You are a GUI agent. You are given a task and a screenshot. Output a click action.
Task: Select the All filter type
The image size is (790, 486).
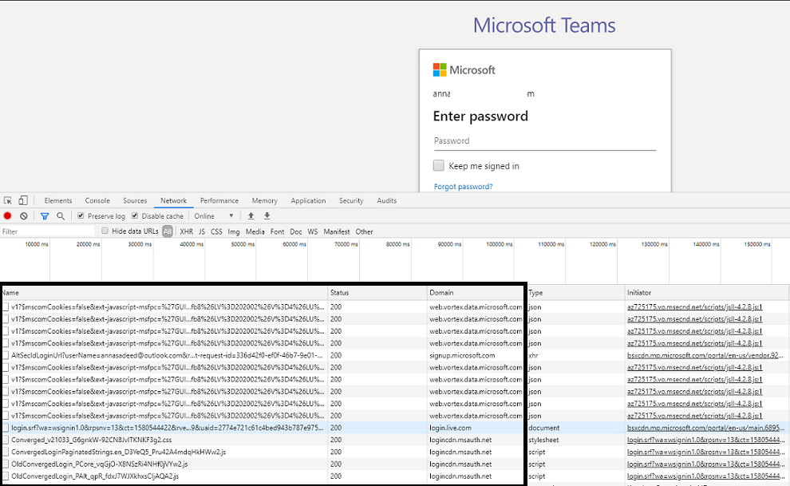pyautogui.click(x=168, y=231)
